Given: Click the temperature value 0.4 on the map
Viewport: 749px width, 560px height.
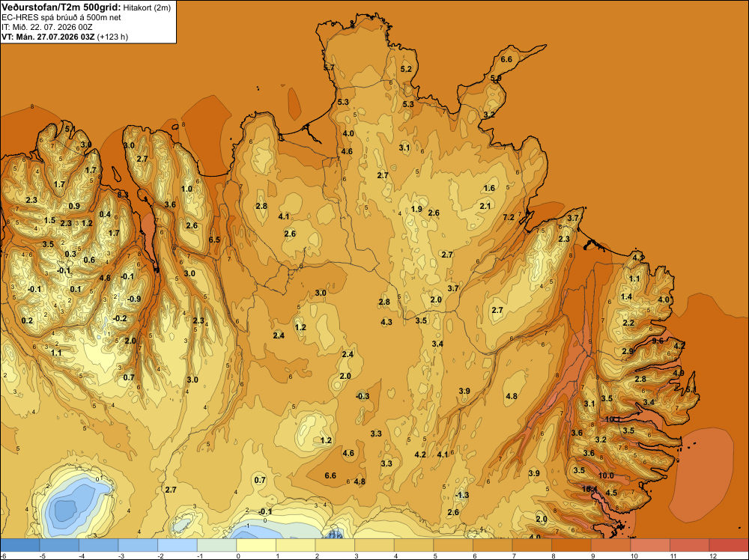Looking at the screenshot, I should tap(105, 214).
